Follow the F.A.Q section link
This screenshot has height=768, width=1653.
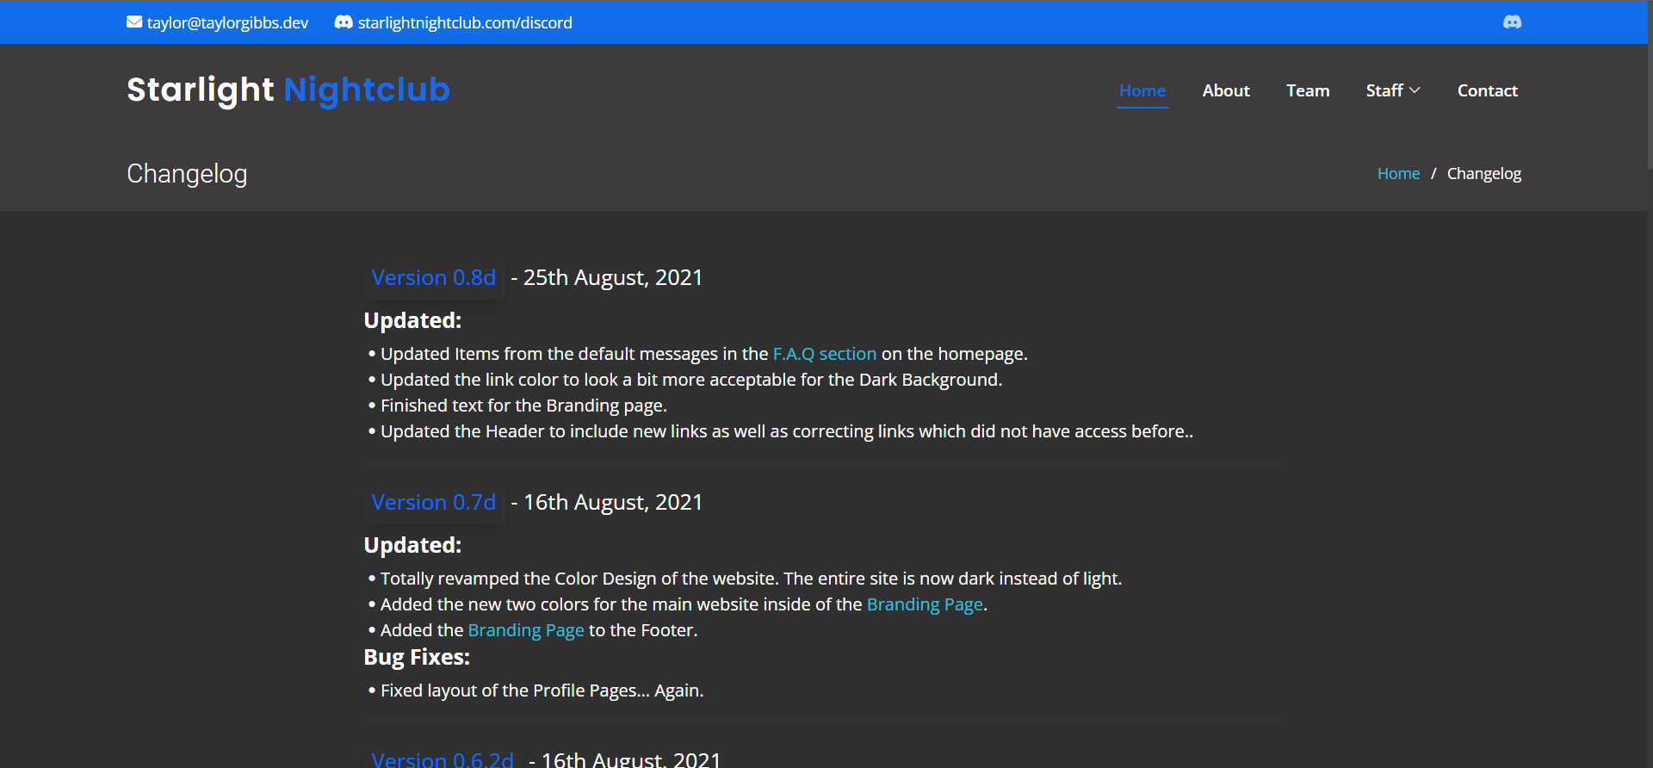pos(824,354)
